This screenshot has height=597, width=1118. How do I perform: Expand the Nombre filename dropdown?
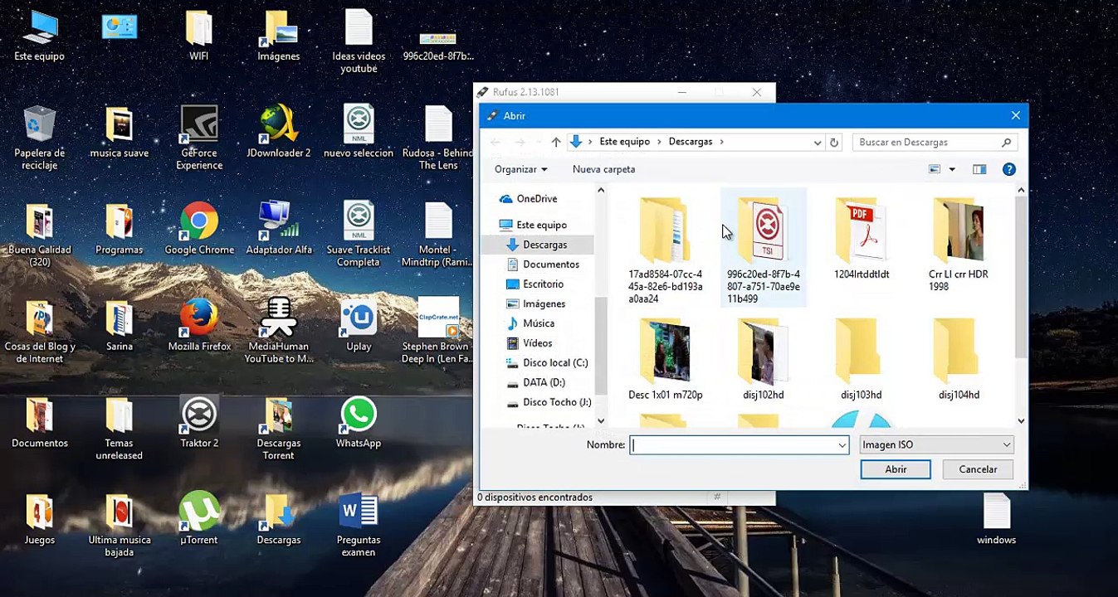tap(842, 445)
